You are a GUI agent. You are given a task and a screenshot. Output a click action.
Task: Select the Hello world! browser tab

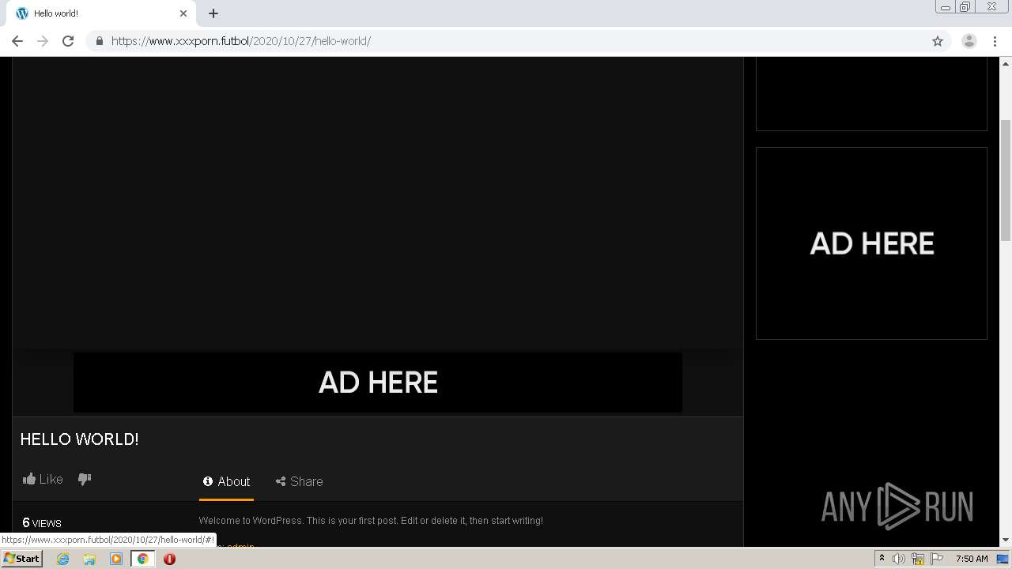(102, 13)
